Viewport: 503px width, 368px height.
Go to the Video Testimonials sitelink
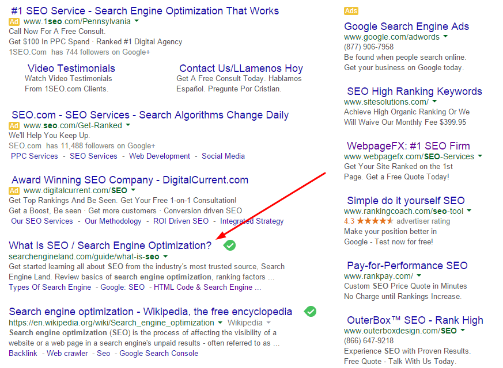tap(71, 68)
